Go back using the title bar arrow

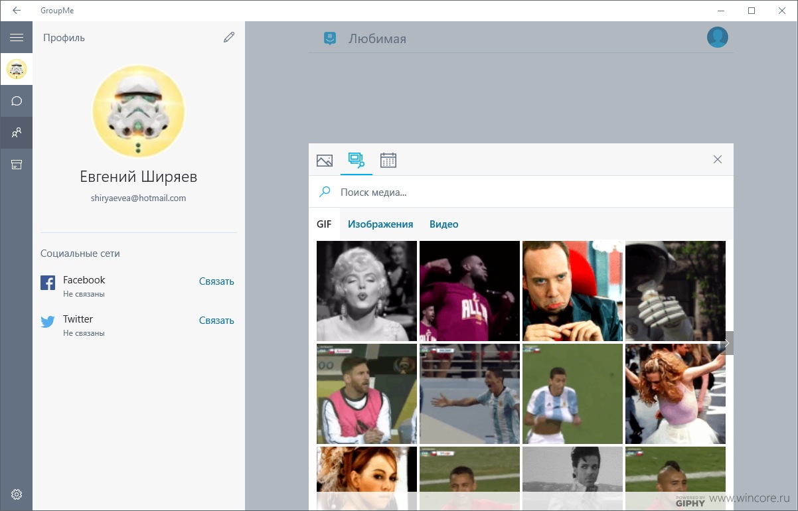(16, 11)
